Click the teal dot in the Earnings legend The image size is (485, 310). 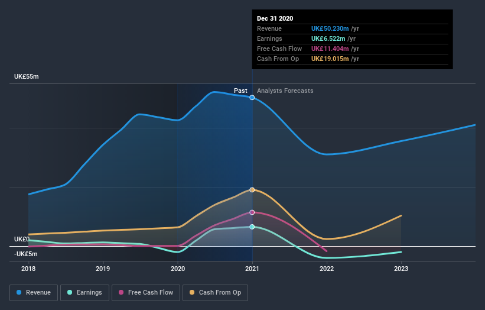coord(70,292)
